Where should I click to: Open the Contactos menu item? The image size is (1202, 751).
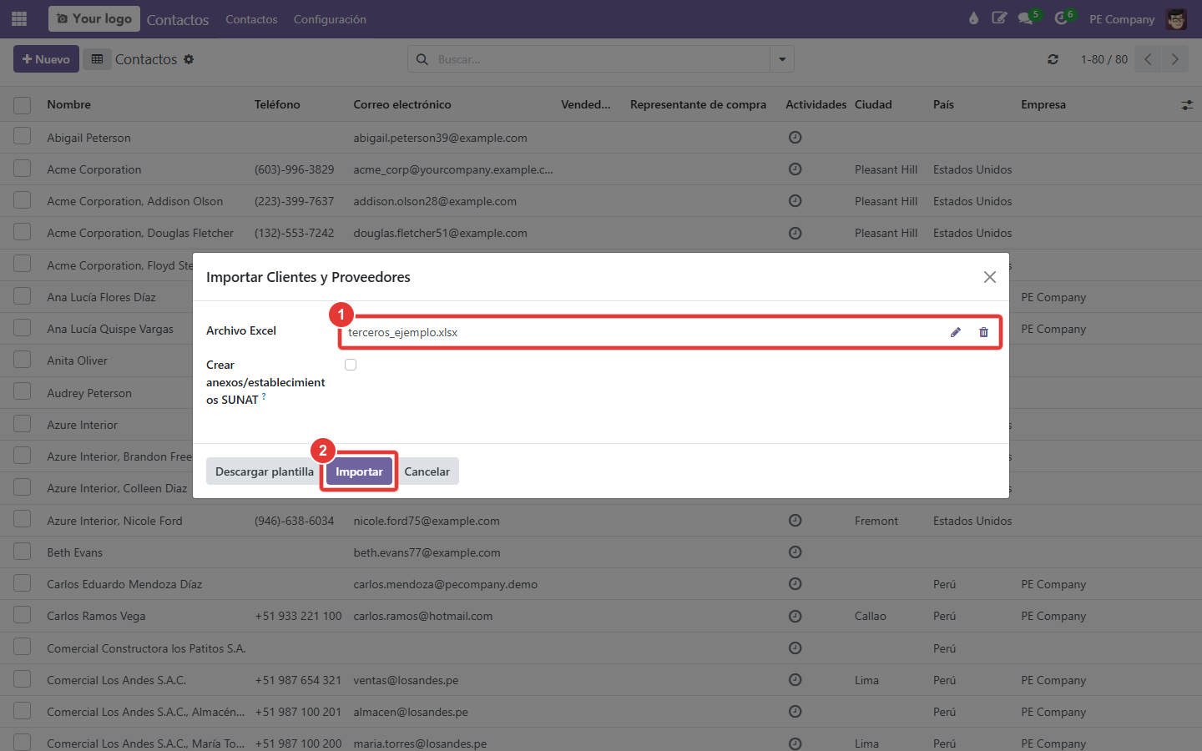[x=251, y=19]
